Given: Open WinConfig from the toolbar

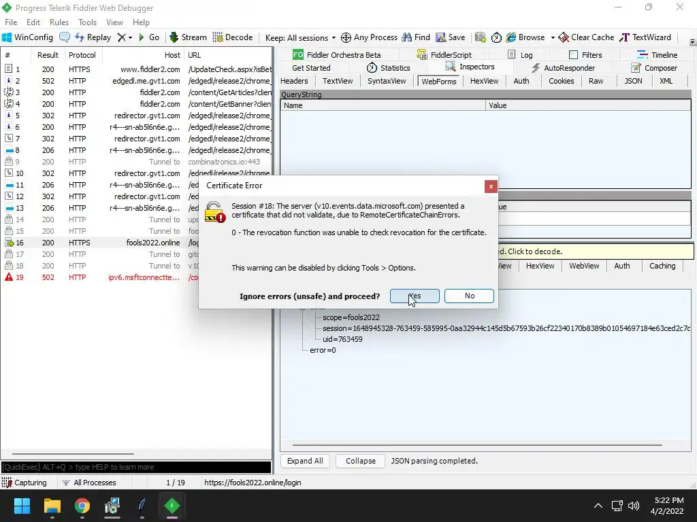Looking at the screenshot, I should pos(27,37).
